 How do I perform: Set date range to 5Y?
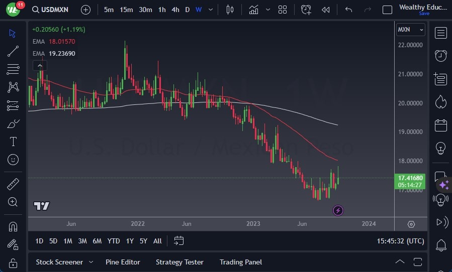click(143, 241)
